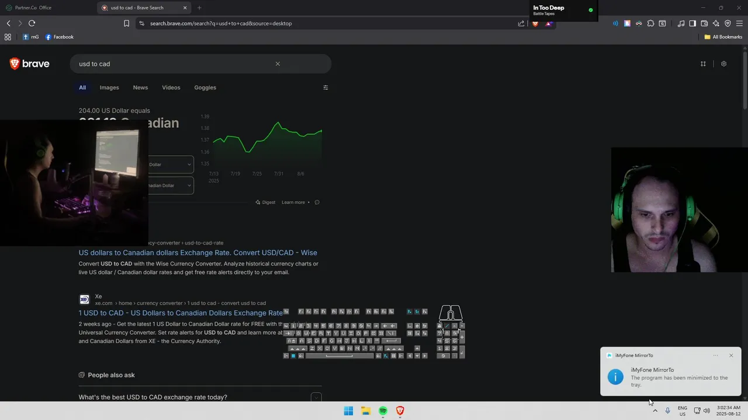Open Spotify from taskbar
The image size is (748, 420).
point(383,411)
